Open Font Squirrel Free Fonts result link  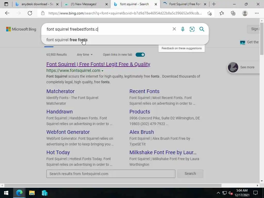click(98, 64)
